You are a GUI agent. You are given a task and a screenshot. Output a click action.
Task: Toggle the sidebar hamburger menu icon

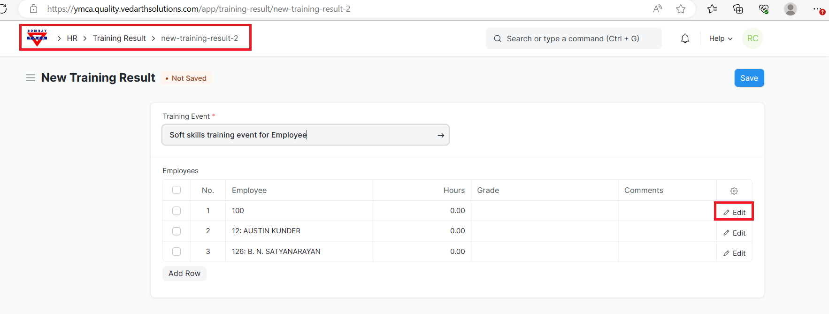pyautogui.click(x=31, y=78)
